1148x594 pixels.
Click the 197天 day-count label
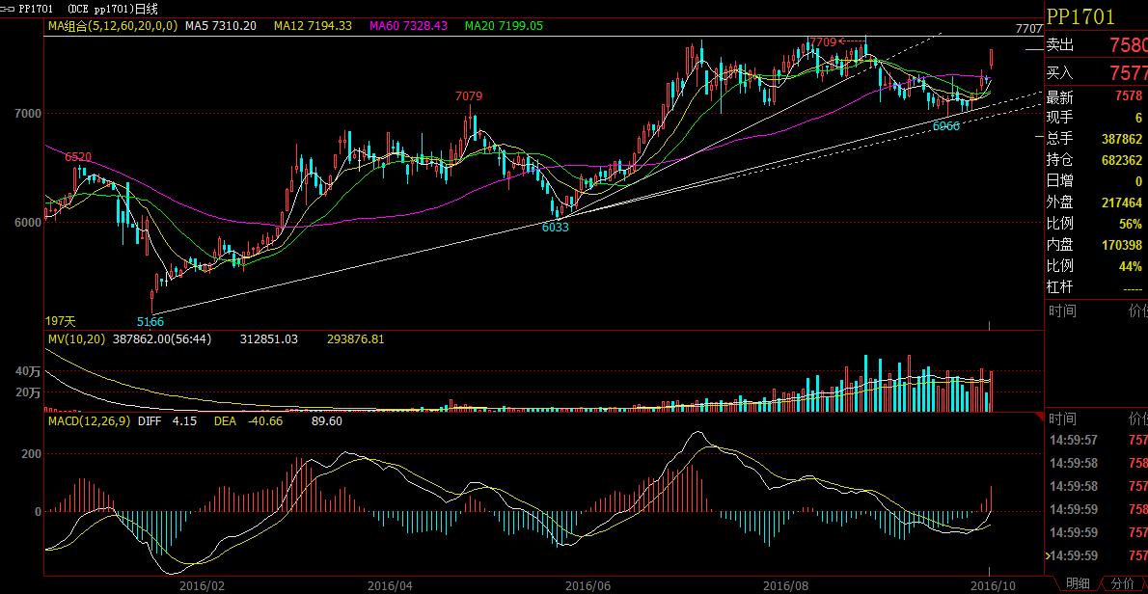pos(61,321)
